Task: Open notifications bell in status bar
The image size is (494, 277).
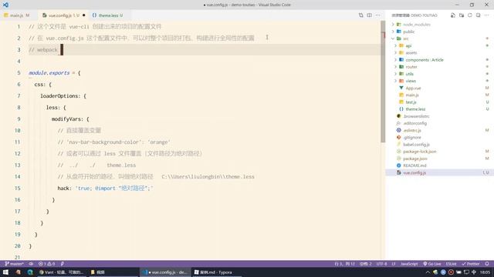Action: pos(487,264)
